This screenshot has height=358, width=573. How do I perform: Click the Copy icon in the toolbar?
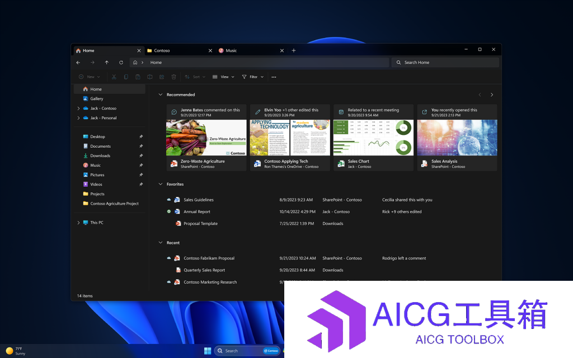(x=126, y=77)
